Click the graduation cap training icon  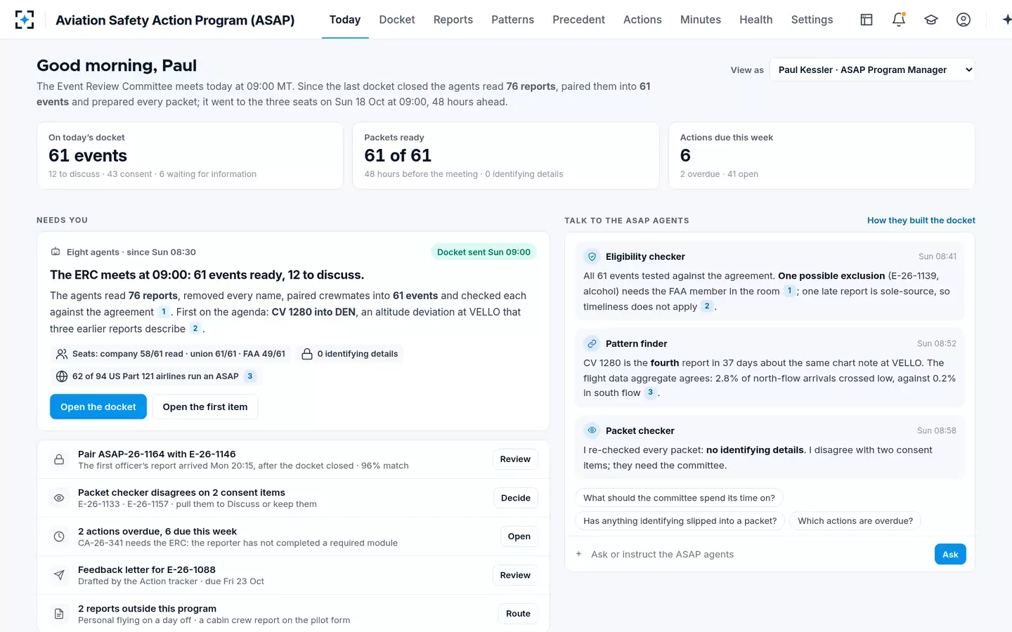931,20
